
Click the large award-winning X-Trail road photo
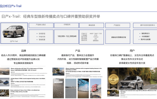pos(132,78)
